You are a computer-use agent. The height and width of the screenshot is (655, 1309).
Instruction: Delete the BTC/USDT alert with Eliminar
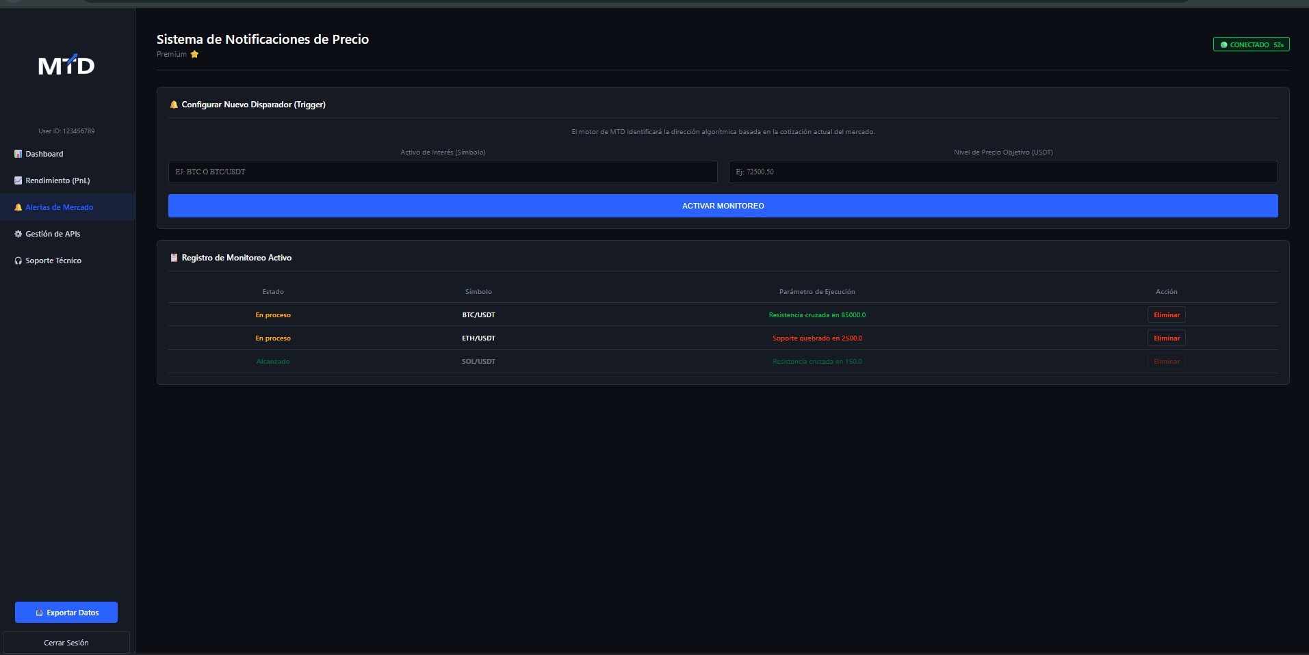coord(1166,315)
